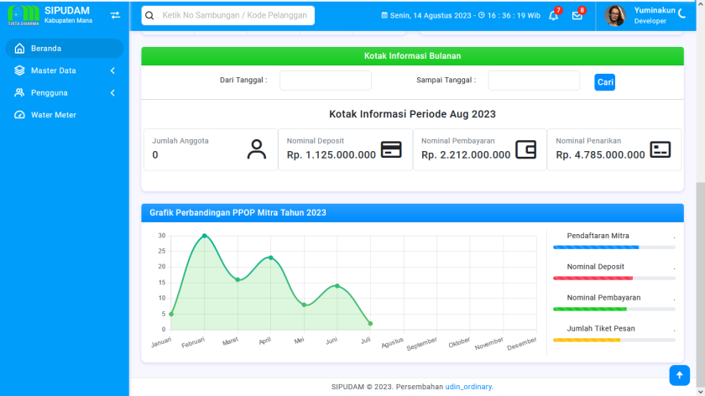Click the Nominal Pembayaran wallet icon
This screenshot has width=705, height=396.
(x=525, y=149)
